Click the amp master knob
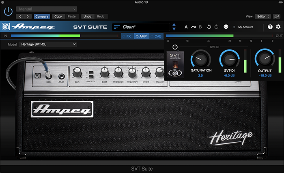The image size is (284, 173). point(159,72)
